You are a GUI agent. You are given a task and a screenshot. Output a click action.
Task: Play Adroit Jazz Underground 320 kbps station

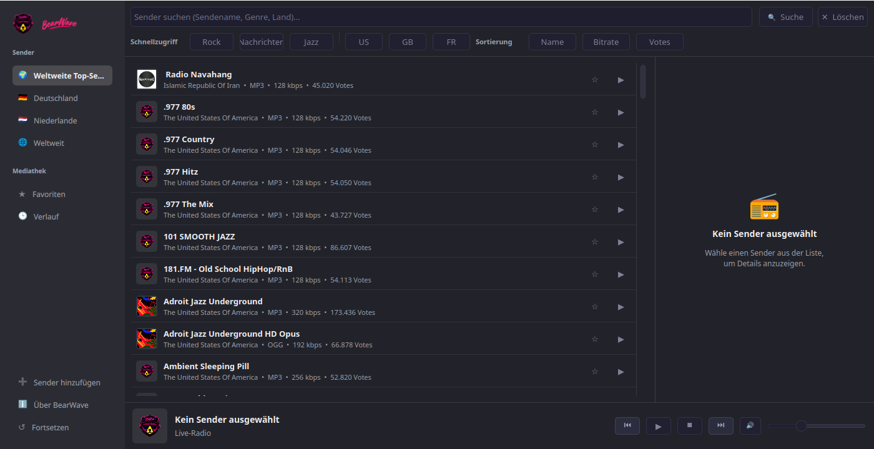pos(621,307)
